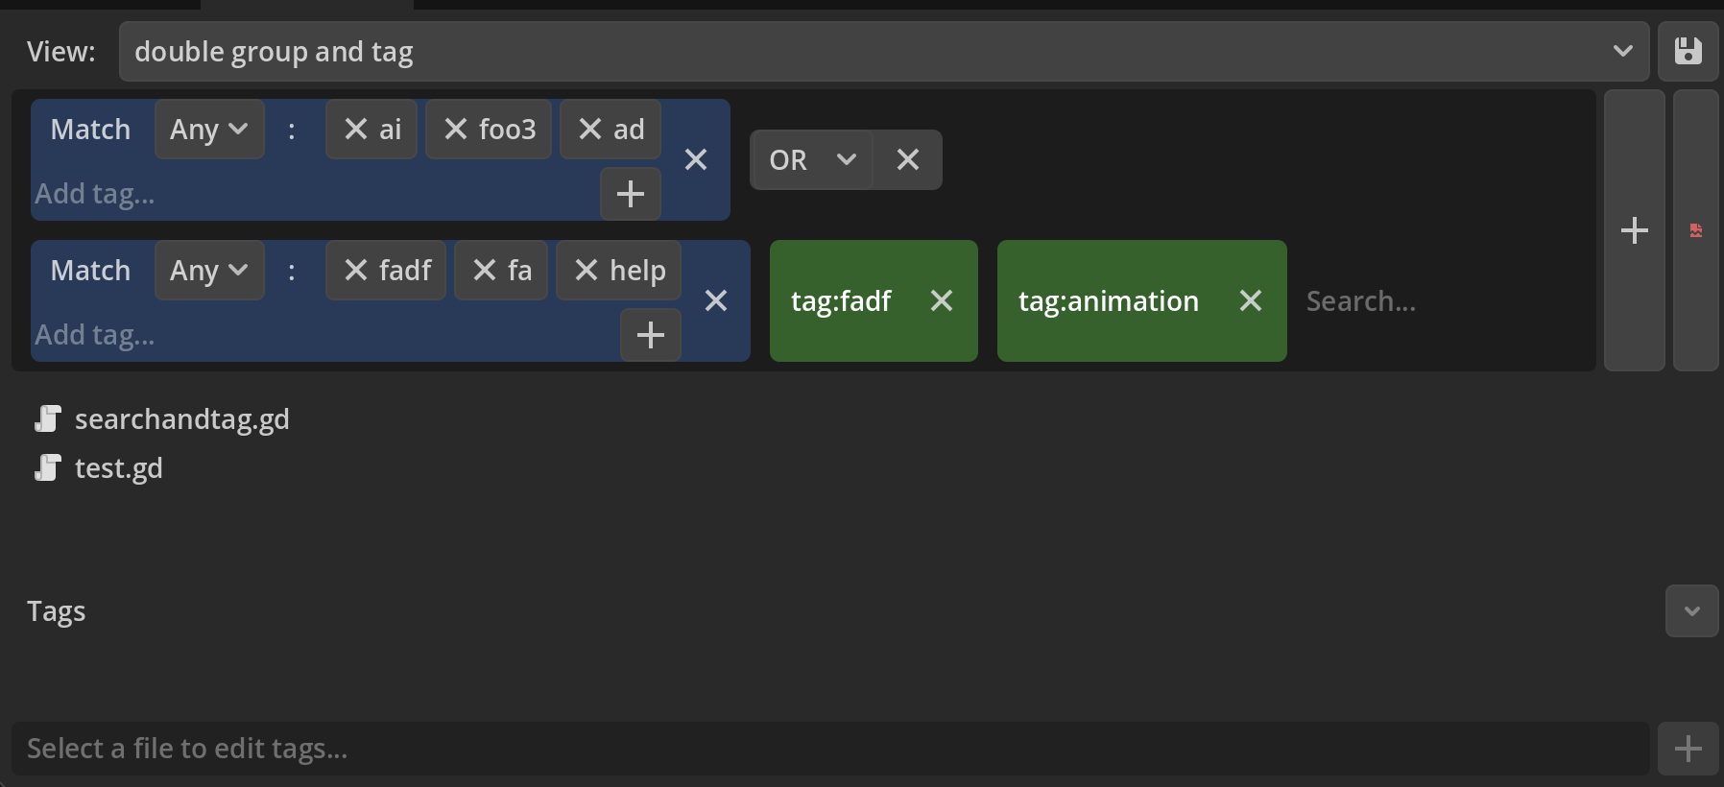1724x787 pixels.
Task: Click the red broken-file icon button
Action: click(1695, 230)
